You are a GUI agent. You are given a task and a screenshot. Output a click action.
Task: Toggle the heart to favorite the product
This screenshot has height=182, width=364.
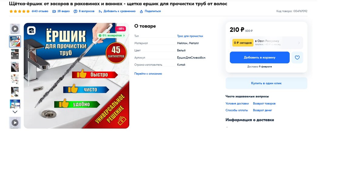pyautogui.click(x=297, y=57)
